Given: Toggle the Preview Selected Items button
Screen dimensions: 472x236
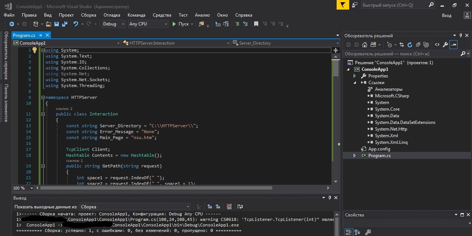Looking at the screenshot, I should click(454, 45).
